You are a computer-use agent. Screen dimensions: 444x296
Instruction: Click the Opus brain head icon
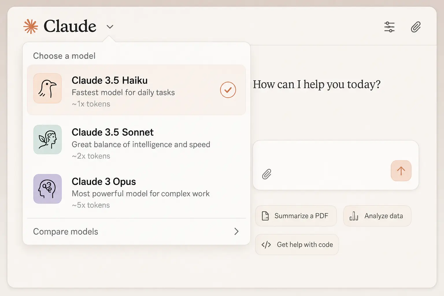coord(47,189)
